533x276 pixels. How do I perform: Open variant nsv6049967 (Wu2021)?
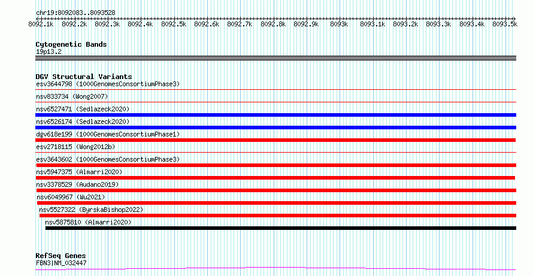tap(71, 197)
